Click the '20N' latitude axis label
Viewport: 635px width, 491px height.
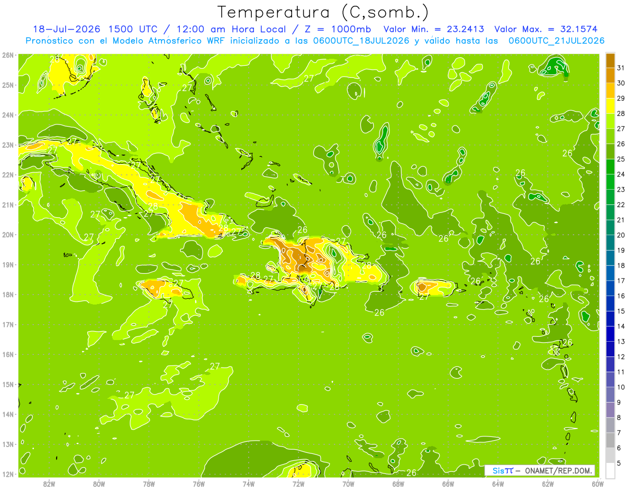pos(8,235)
